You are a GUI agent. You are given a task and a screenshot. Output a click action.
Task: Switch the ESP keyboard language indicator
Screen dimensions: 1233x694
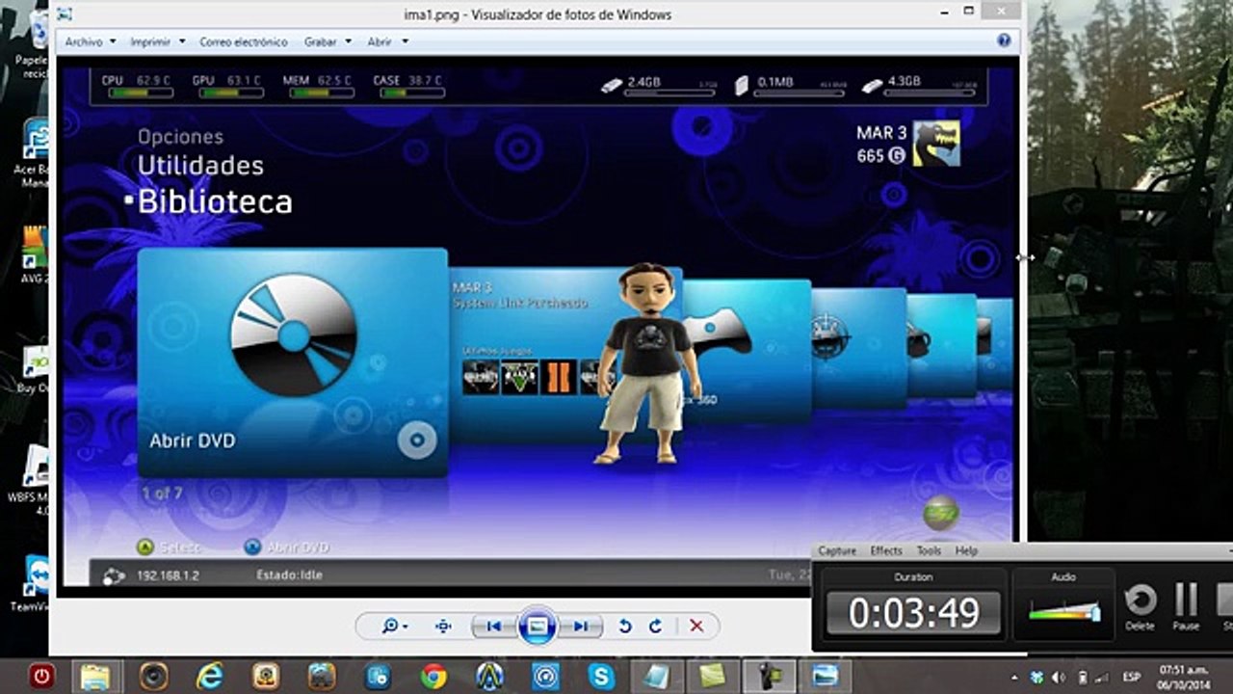coord(1130,678)
